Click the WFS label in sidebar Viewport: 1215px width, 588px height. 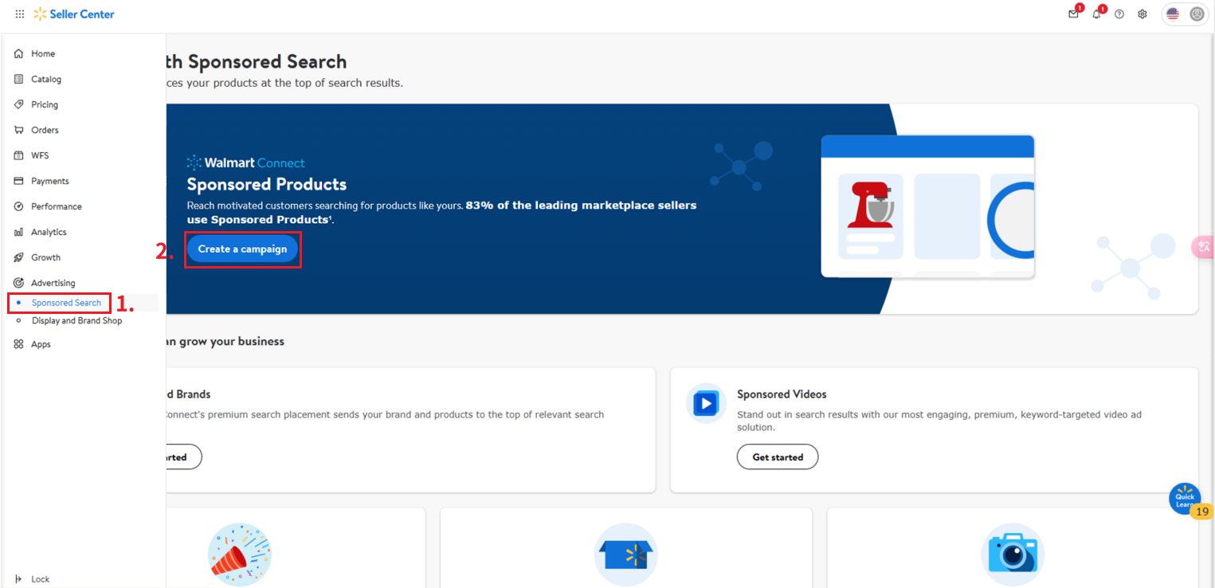[x=40, y=155]
